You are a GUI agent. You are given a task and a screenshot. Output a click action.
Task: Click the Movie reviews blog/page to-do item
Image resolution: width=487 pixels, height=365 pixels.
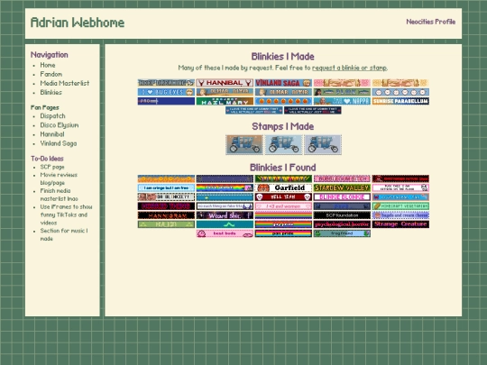tap(59, 178)
